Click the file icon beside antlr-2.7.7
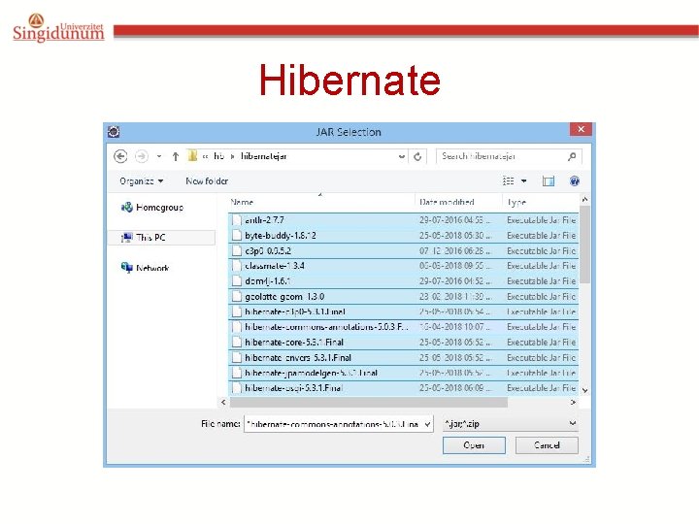Viewport: 699px width, 524px height. point(237,220)
